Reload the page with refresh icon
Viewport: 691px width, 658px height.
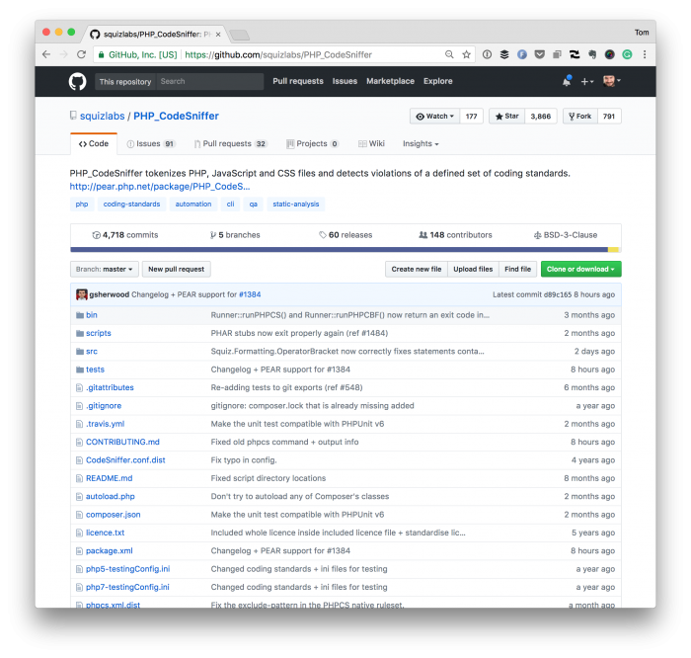(x=81, y=54)
